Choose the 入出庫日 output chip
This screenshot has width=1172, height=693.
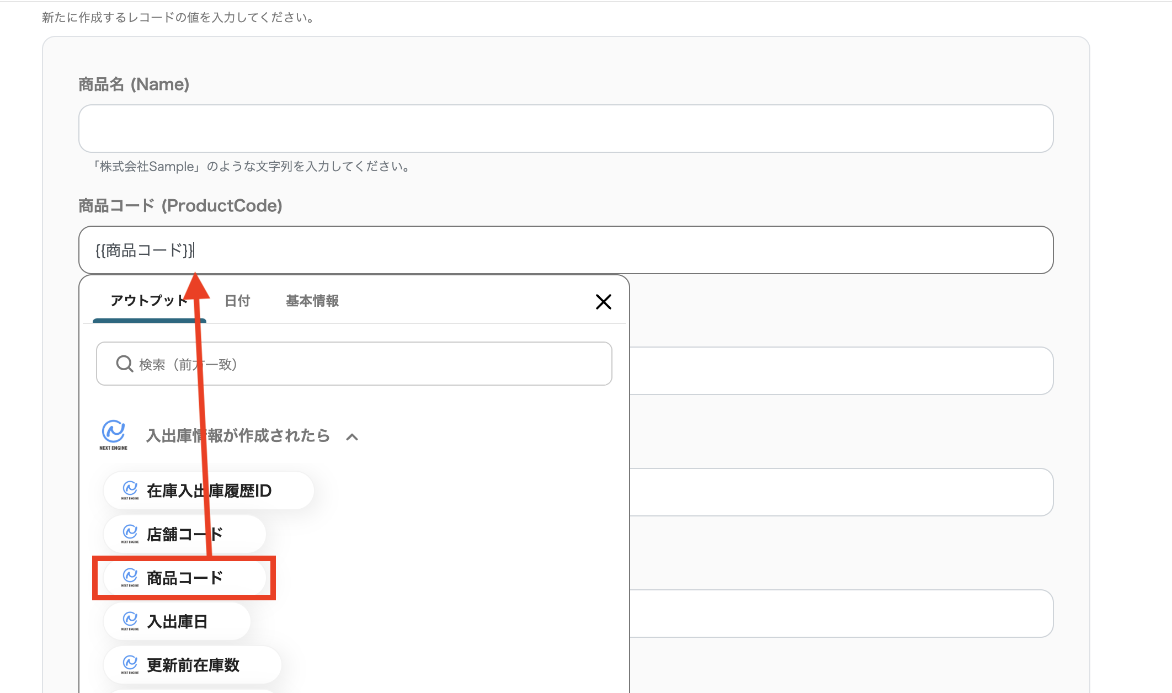(177, 621)
